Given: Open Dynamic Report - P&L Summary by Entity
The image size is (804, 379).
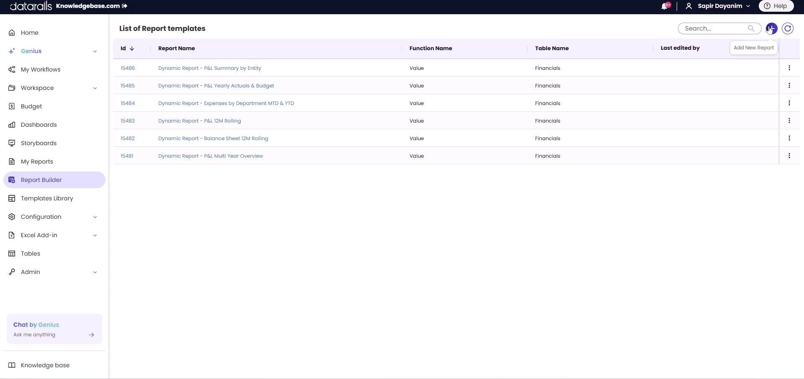Looking at the screenshot, I should pos(209,68).
